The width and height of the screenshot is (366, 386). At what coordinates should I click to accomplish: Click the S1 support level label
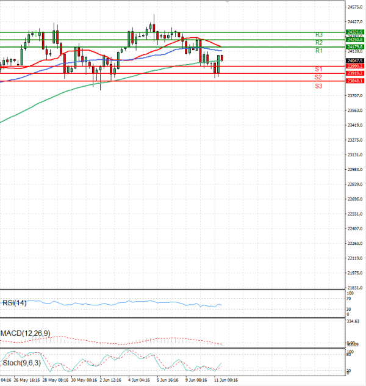318,69
